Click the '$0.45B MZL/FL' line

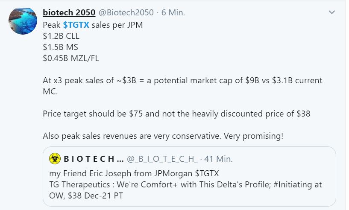coord(70,58)
